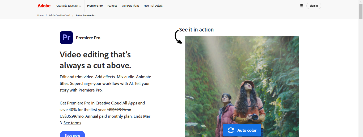Screen dimensions: 363x137
Task: Click the Adobe logo
Action: [44, 6]
